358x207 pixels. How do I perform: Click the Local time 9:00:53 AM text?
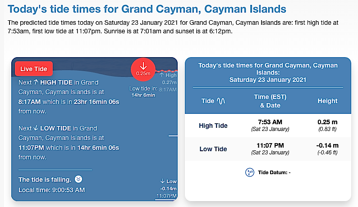pyautogui.click(x=52, y=190)
